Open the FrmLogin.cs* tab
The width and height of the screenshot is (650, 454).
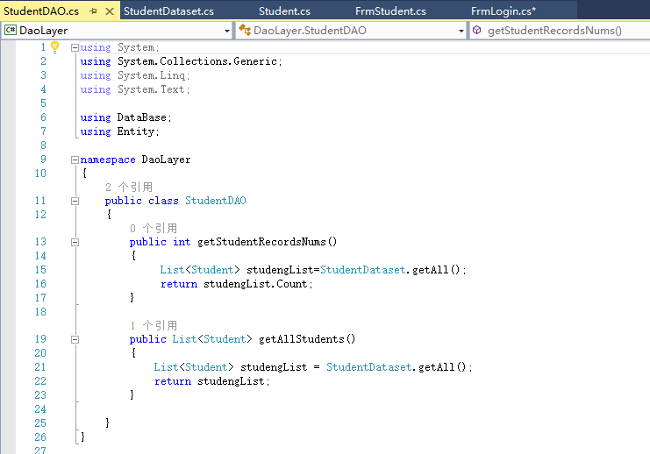click(504, 11)
